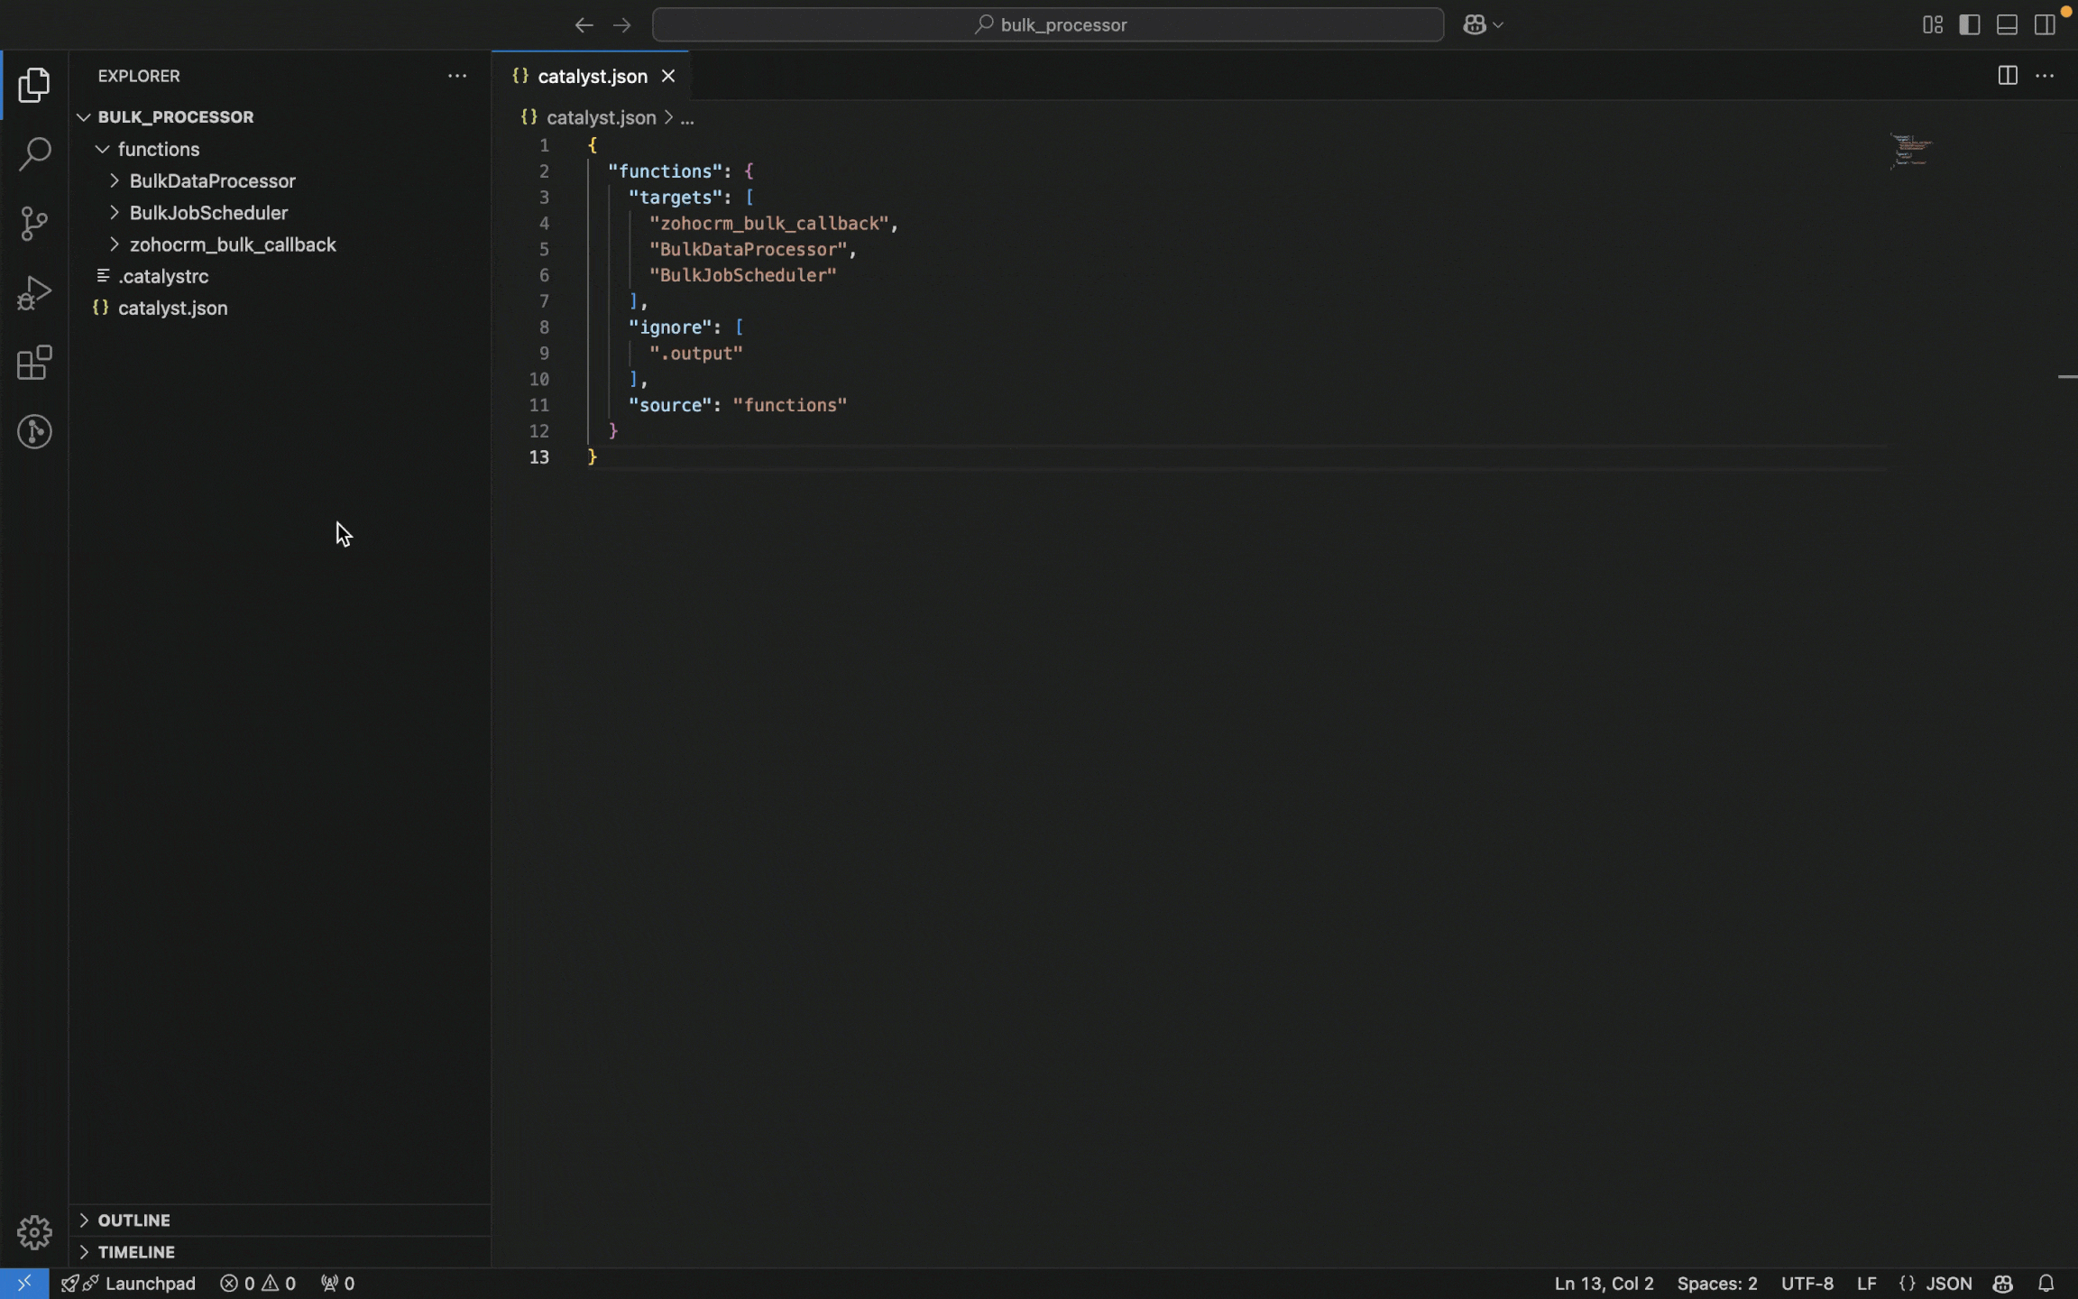2078x1299 pixels.
Task: Expand the OUTLINE section
Action: [x=133, y=1220]
